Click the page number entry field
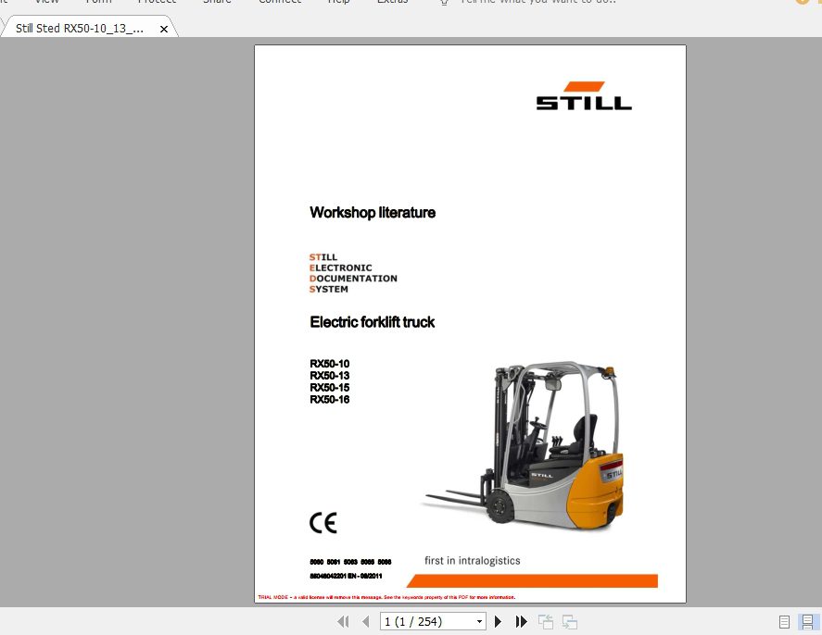 point(422,621)
